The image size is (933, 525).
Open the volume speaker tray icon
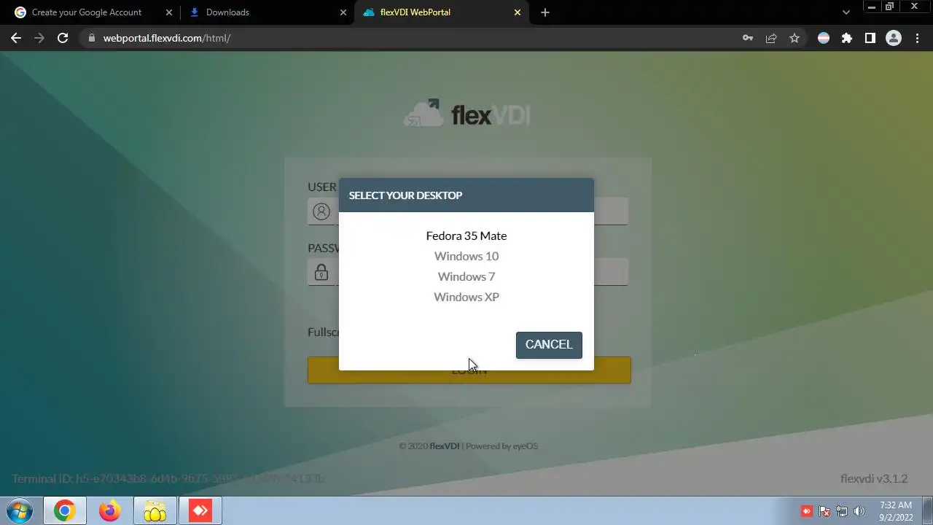(x=859, y=511)
